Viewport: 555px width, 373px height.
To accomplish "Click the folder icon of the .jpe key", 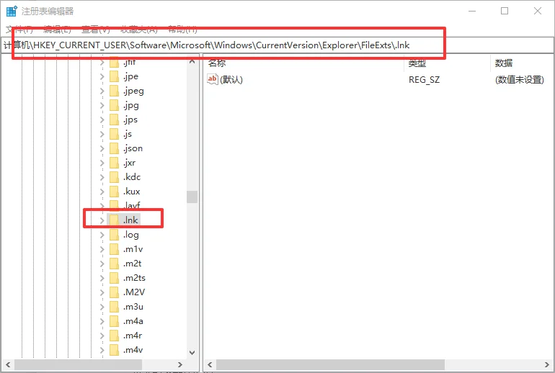I will 114,76.
